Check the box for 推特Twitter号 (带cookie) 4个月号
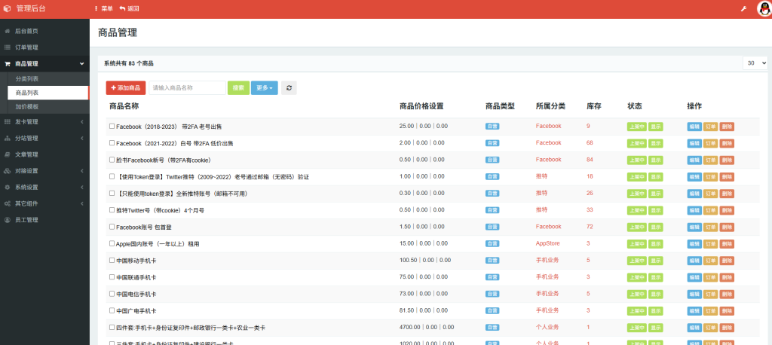772x345 pixels. click(112, 209)
